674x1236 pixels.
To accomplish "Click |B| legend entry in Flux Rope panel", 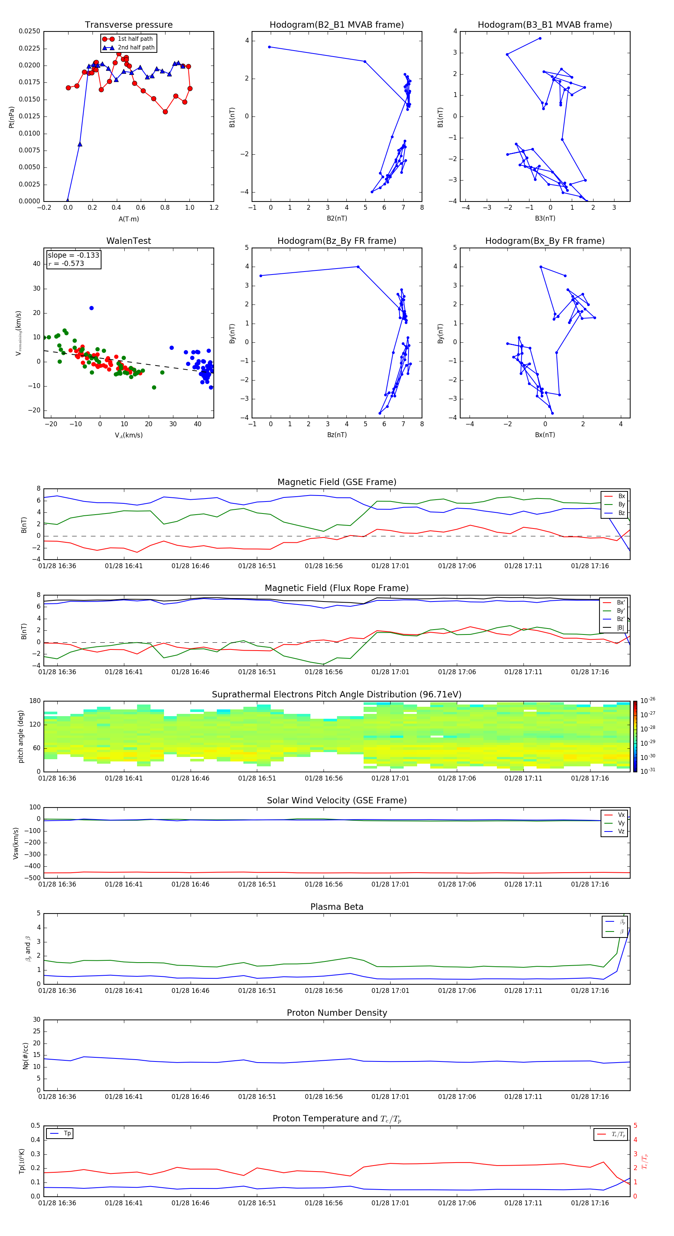I will pyautogui.click(x=614, y=628).
